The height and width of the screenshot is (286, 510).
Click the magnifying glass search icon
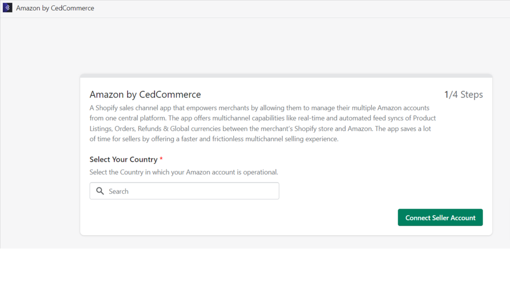click(100, 191)
